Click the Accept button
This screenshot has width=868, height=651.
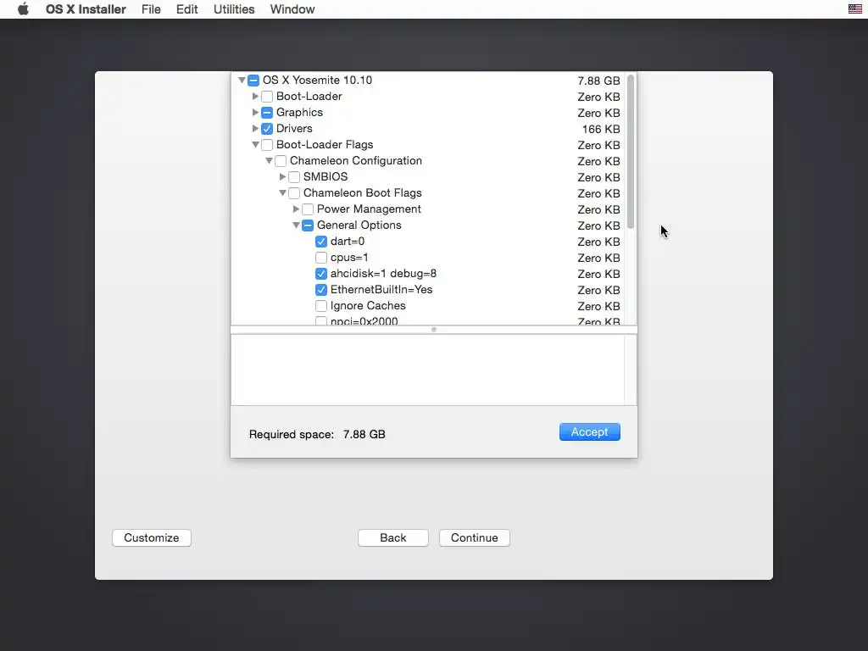pos(590,431)
